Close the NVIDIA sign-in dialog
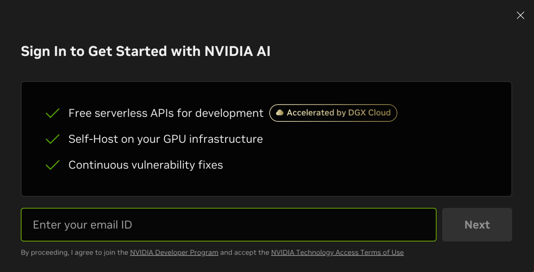Viewport: 534px width, 272px height. tap(520, 15)
